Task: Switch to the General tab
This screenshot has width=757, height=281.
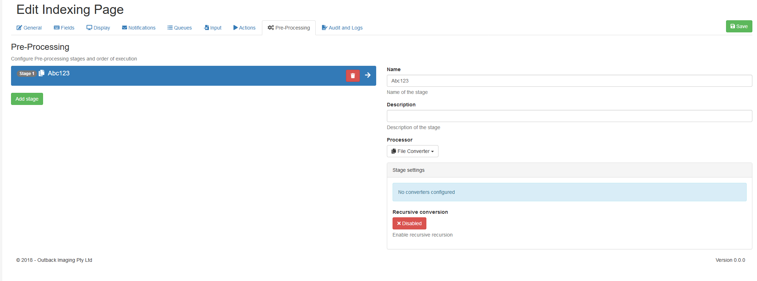Action: (x=29, y=28)
